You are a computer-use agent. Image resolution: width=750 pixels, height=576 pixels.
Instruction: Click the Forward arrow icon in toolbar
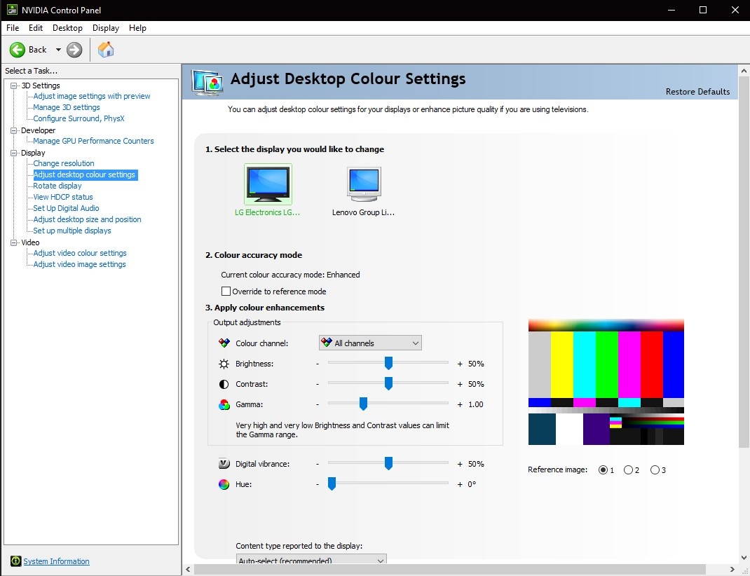[74, 50]
